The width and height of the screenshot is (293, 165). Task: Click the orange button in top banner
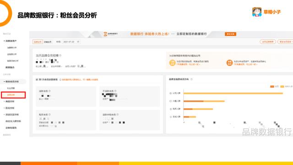230,34
